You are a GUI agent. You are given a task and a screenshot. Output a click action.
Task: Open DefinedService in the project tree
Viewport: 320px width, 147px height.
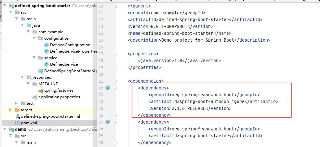pyautogui.click(x=64, y=64)
